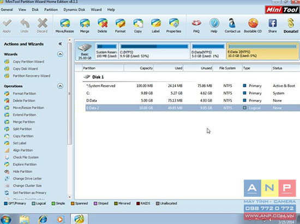Screen dimensions: 300x224
Task: Open the View menu
Action: (x=22, y=10)
